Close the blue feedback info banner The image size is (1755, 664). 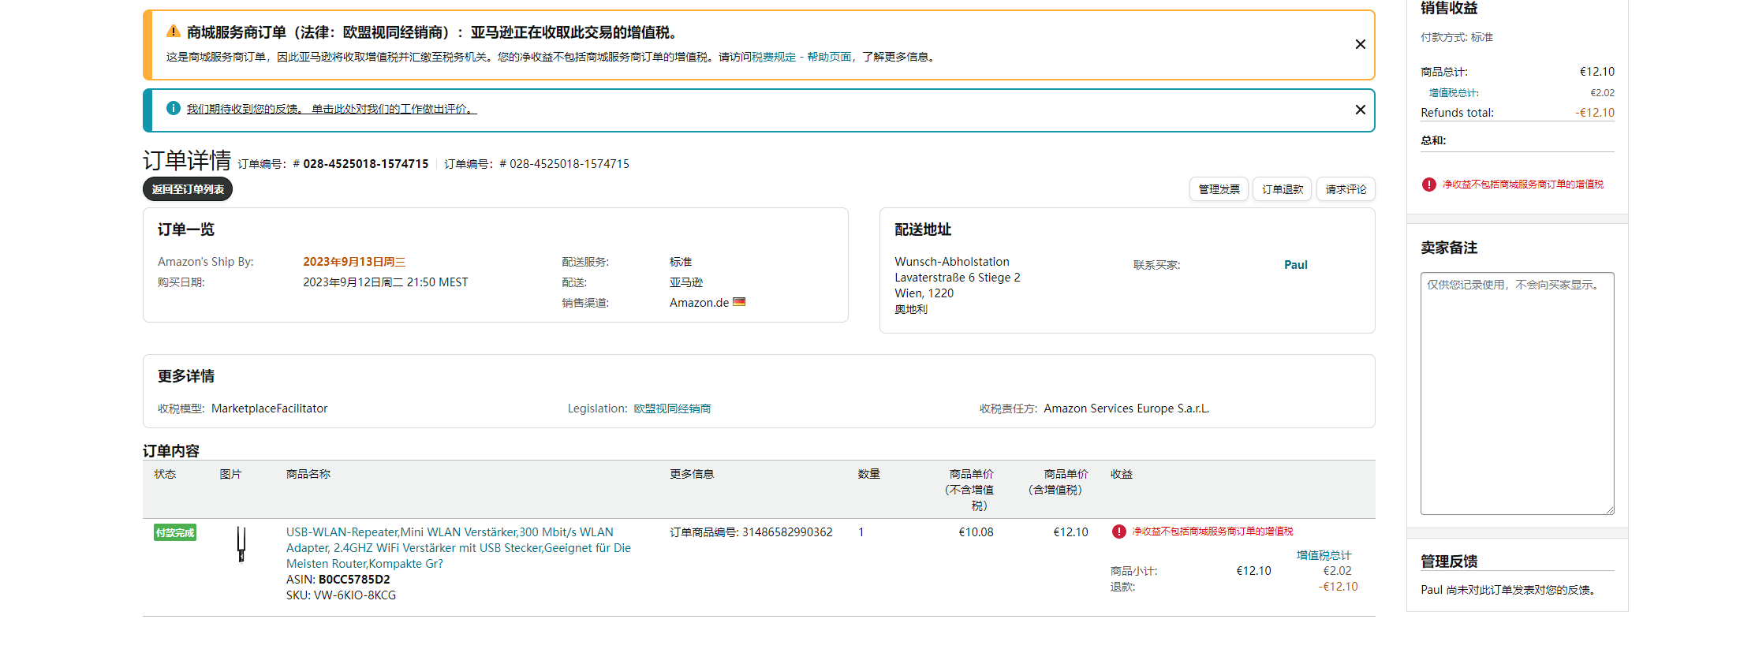coord(1360,110)
